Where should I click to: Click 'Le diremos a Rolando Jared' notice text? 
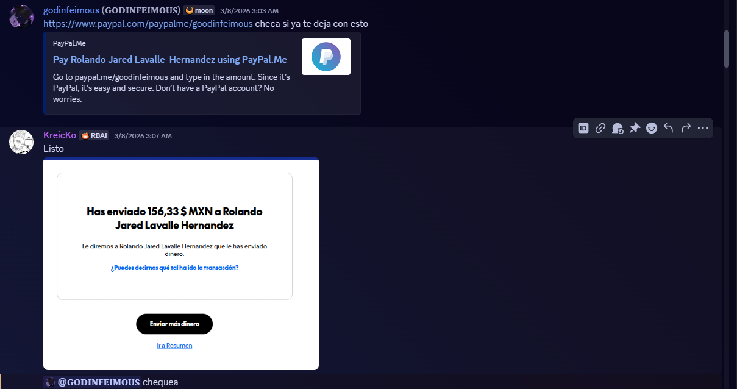(x=174, y=250)
